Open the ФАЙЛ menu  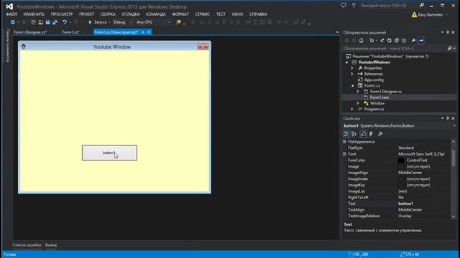[11, 14]
